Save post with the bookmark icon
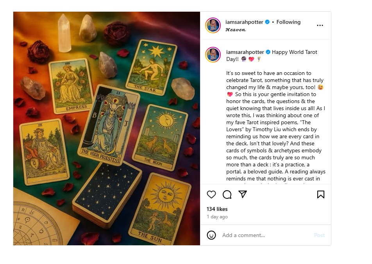This screenshot has height=264, width=372. click(321, 194)
